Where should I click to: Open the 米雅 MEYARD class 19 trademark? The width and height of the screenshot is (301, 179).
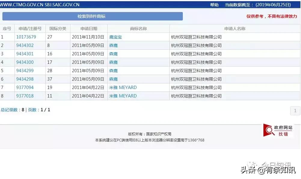[123, 87]
